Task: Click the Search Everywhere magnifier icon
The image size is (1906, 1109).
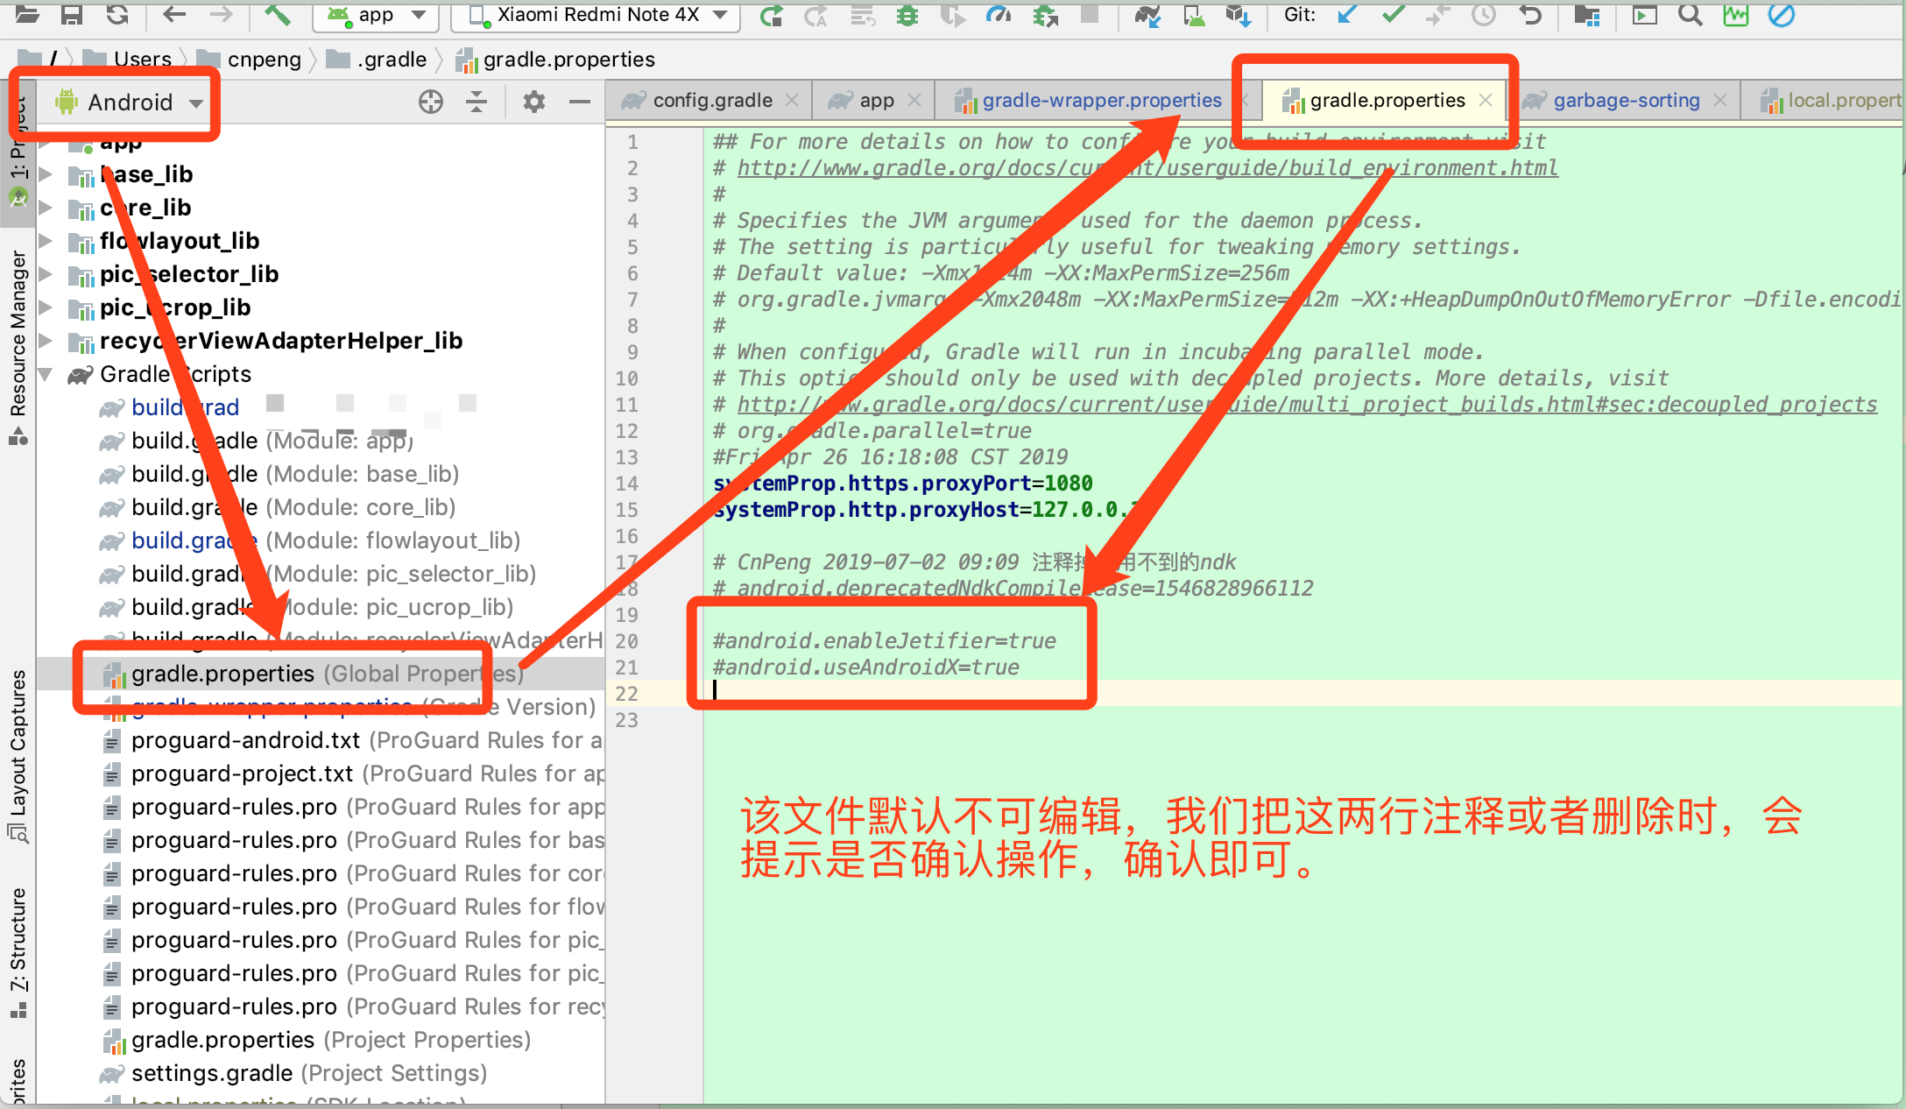Action: click(x=1691, y=15)
